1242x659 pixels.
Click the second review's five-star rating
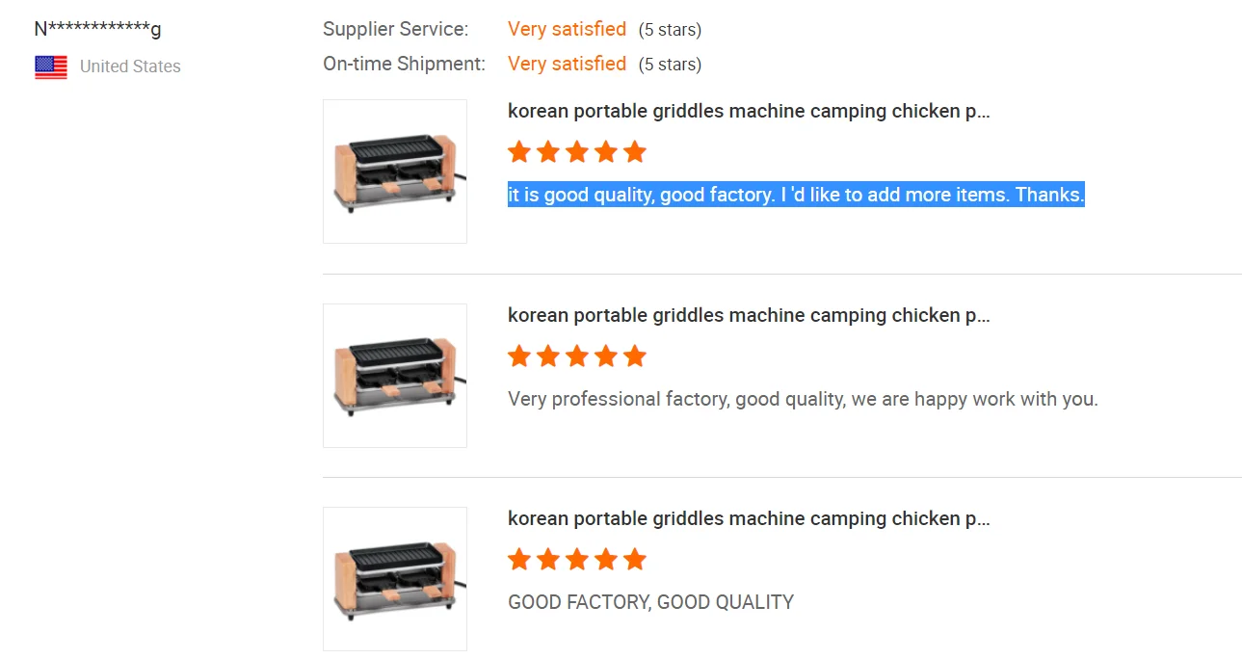click(576, 356)
